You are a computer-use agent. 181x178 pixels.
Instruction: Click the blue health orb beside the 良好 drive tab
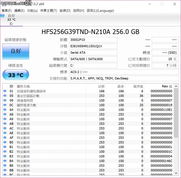click(x=3, y=16)
